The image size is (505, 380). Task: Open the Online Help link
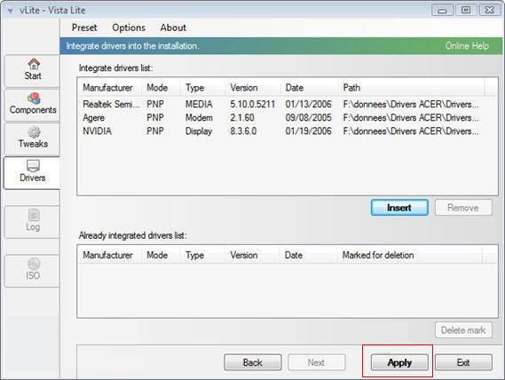click(x=467, y=46)
